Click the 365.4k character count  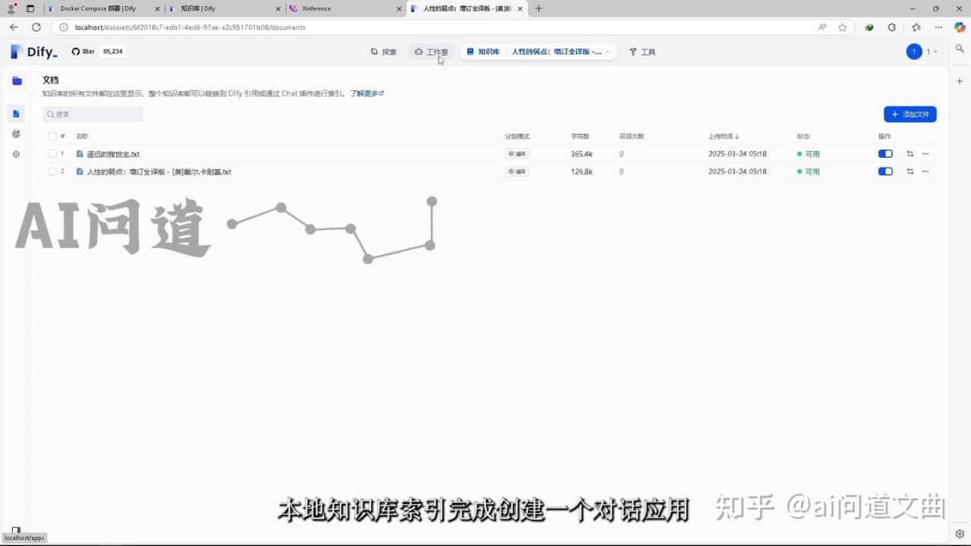(x=582, y=154)
